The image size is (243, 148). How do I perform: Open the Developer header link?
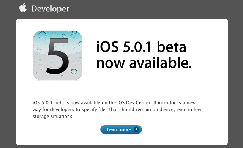(x=50, y=9)
